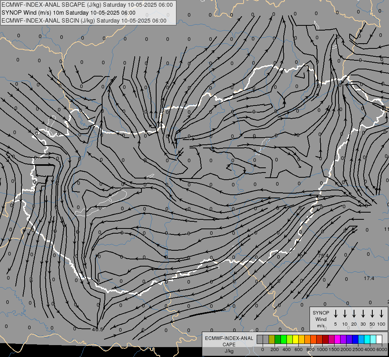Click the J/kg unit label in legend
This screenshot has height=357, width=389.
click(x=229, y=351)
